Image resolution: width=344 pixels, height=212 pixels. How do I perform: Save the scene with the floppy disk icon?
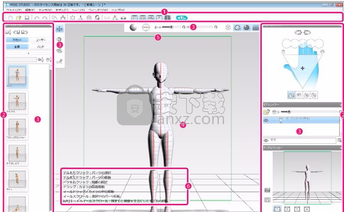pos(27,18)
